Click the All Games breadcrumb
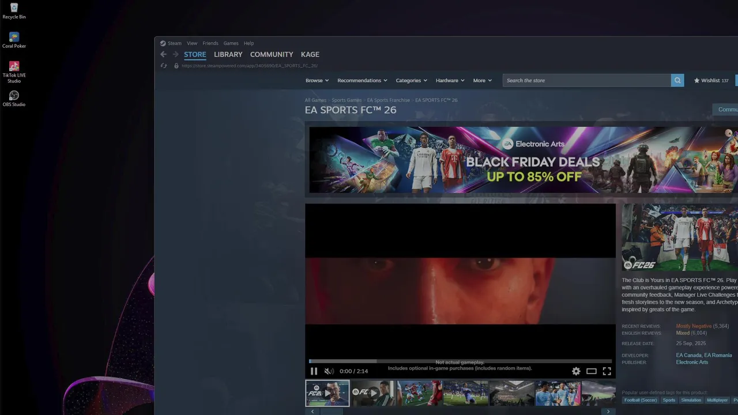The width and height of the screenshot is (738, 415). click(x=315, y=100)
